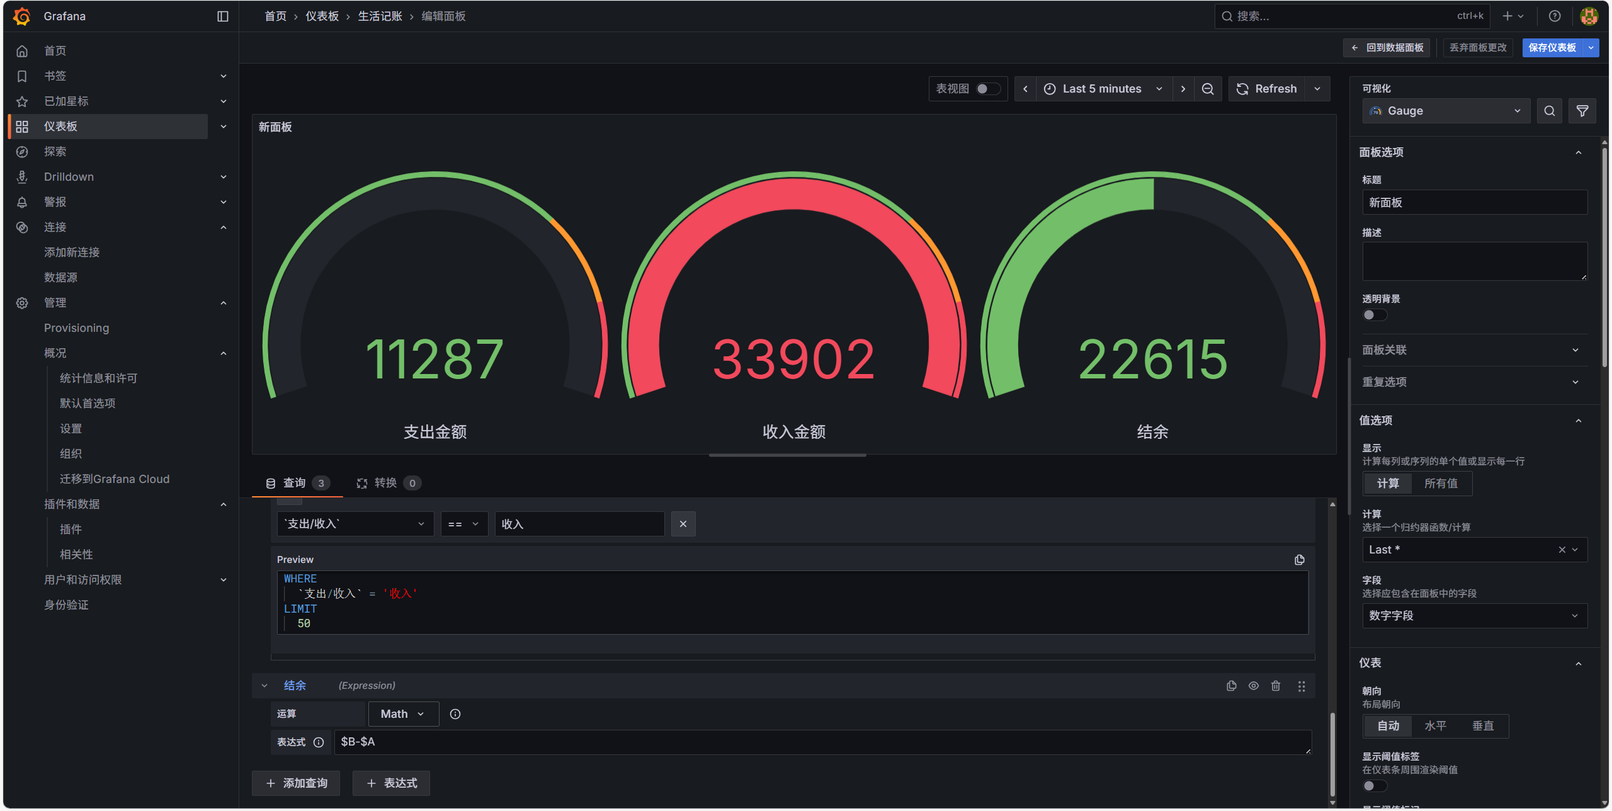Delete the 结余 expression with trash icon
The image size is (1612, 811).
coord(1276,686)
